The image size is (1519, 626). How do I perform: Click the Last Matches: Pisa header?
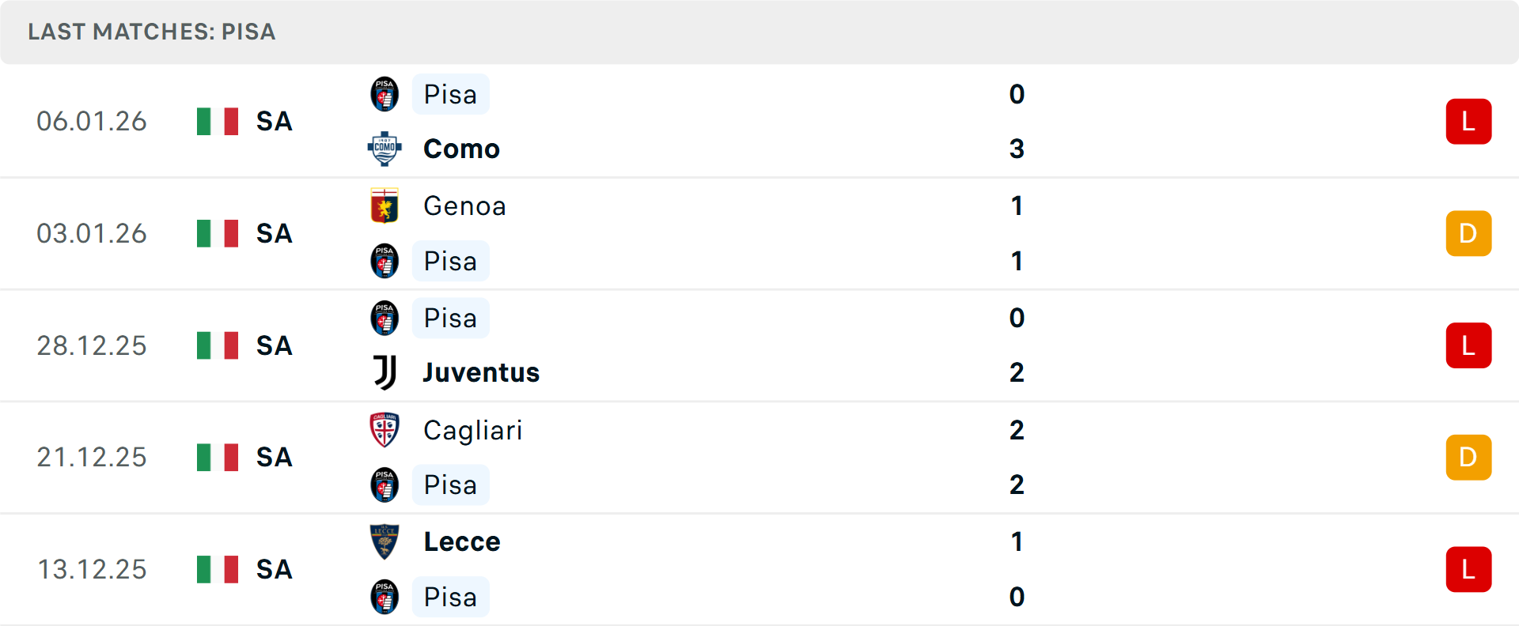[152, 32]
